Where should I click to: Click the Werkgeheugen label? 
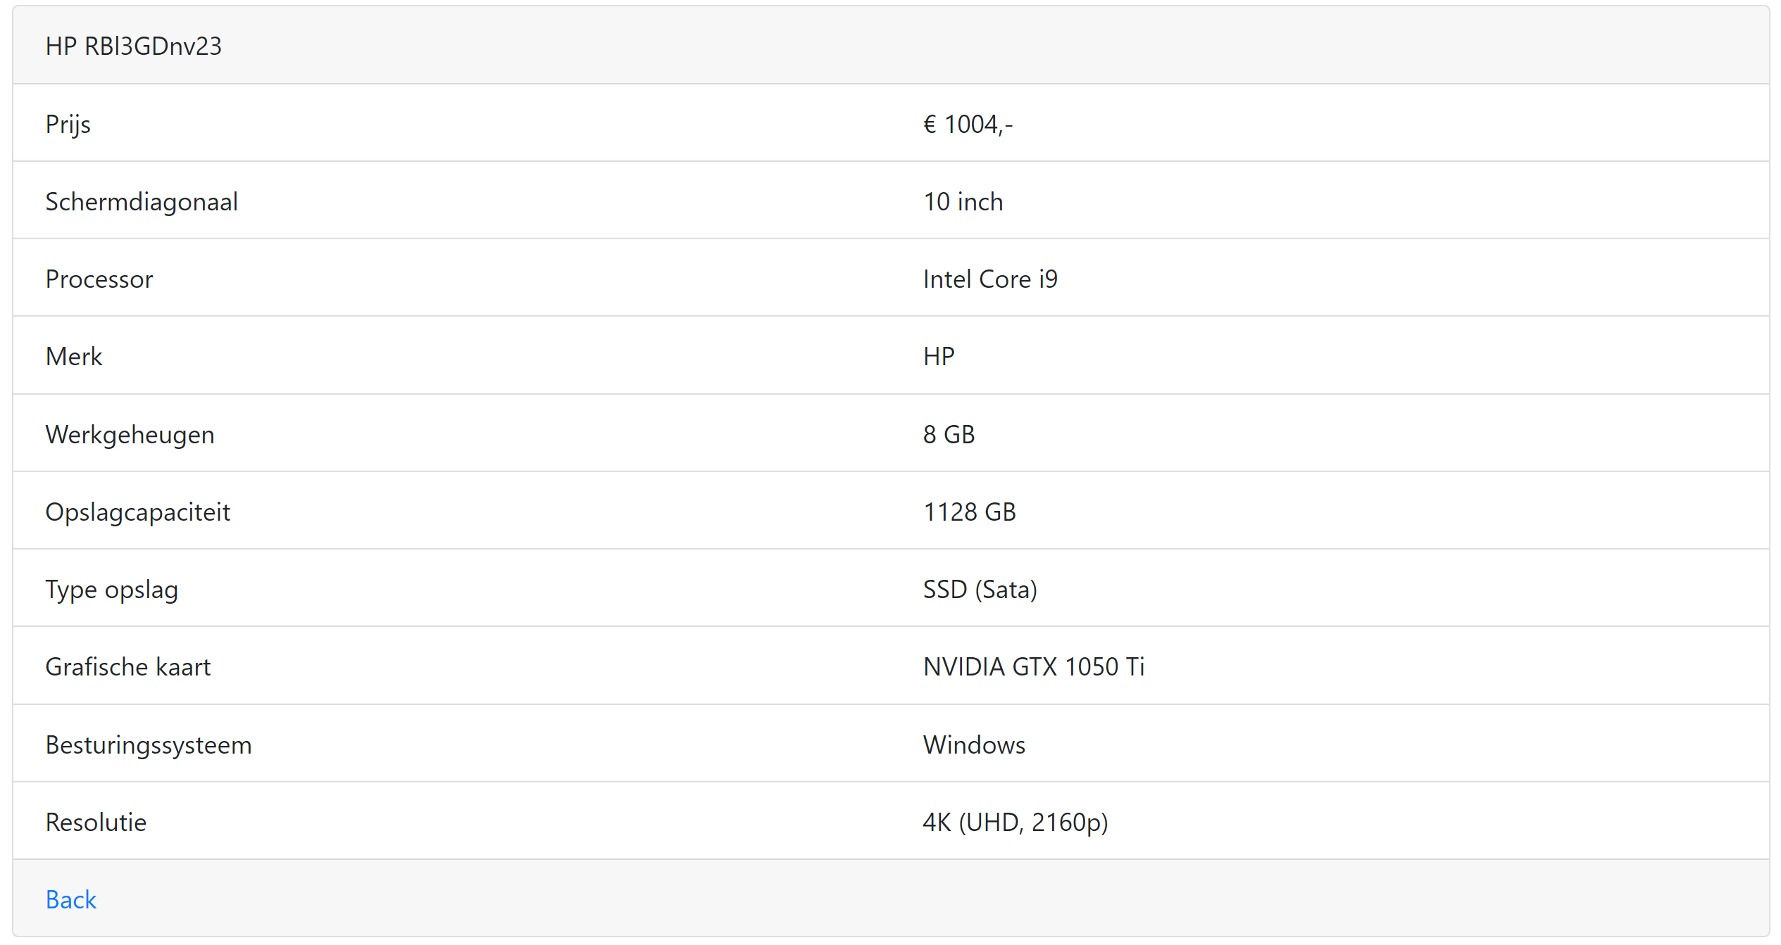pos(130,435)
